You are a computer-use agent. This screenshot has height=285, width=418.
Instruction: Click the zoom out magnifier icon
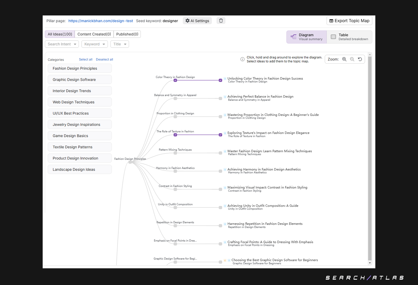pyautogui.click(x=352, y=59)
